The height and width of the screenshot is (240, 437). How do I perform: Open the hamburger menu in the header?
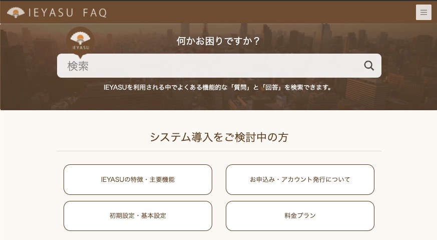pyautogui.click(x=423, y=13)
